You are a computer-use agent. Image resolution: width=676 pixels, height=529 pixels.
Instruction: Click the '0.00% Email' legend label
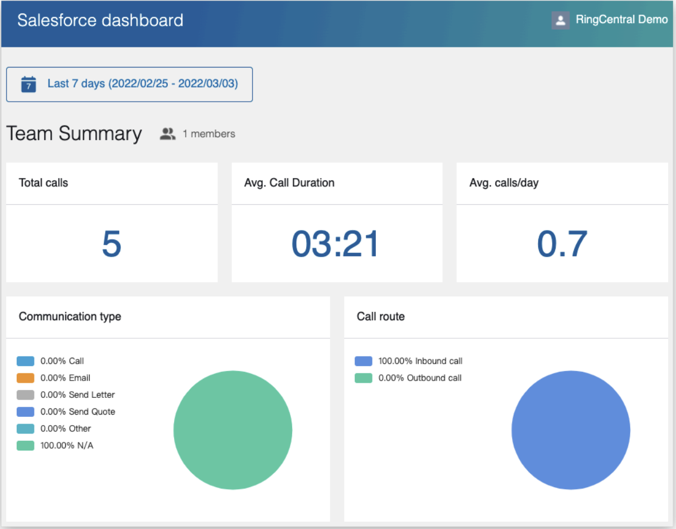pos(65,378)
